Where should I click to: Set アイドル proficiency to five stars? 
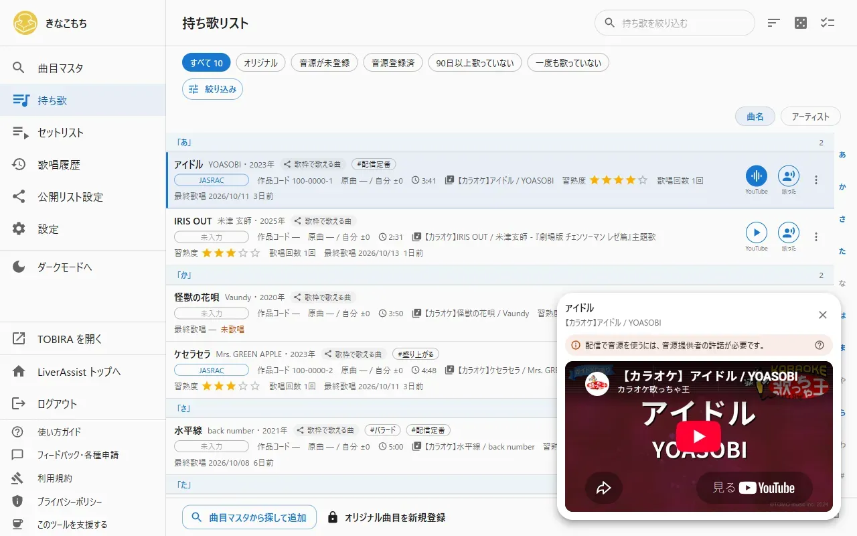pos(643,181)
